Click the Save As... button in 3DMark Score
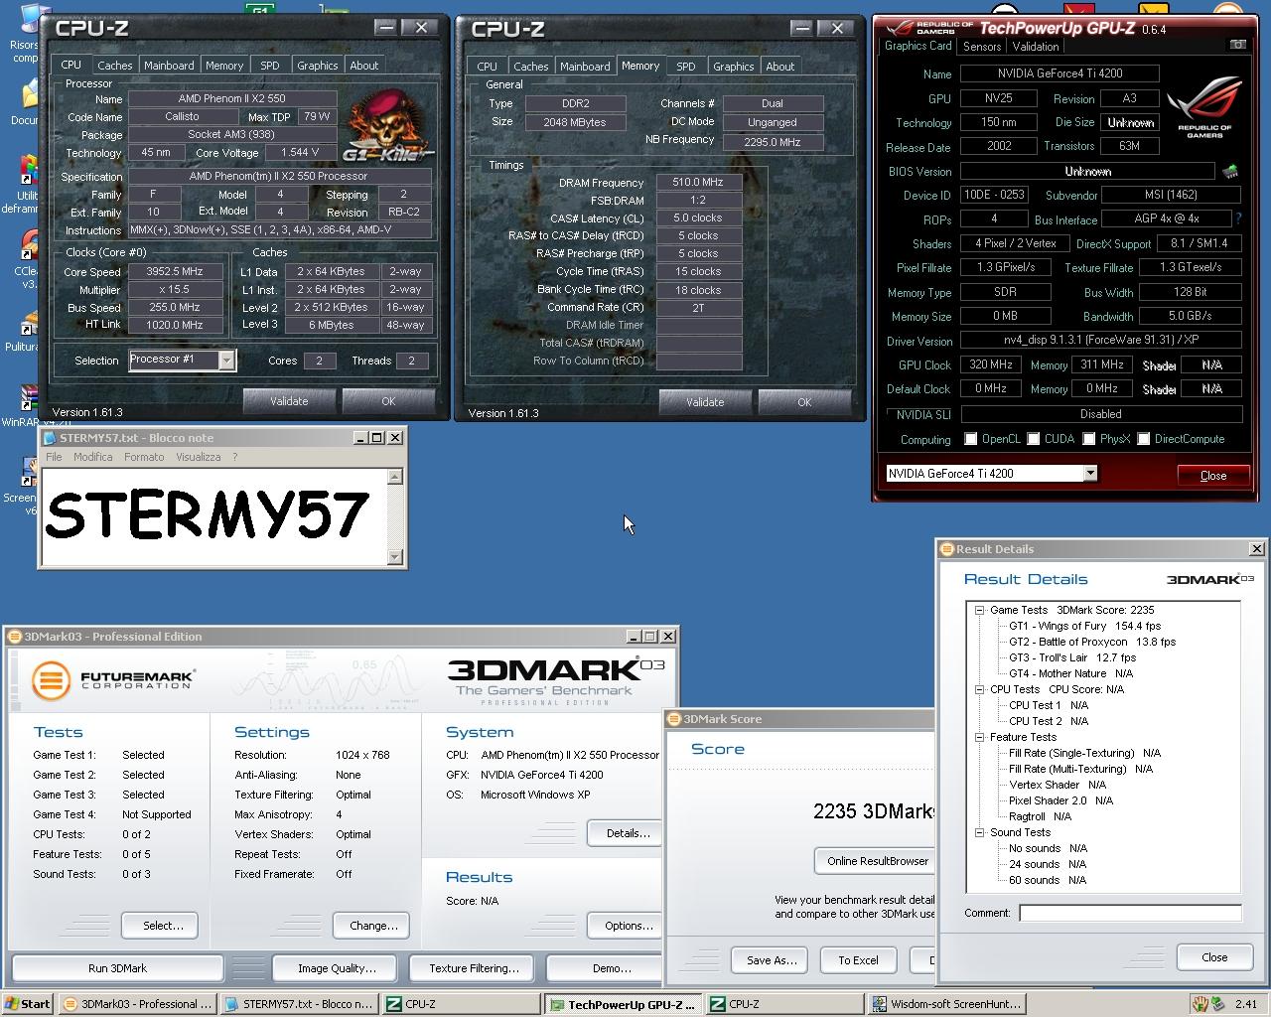 tap(771, 960)
